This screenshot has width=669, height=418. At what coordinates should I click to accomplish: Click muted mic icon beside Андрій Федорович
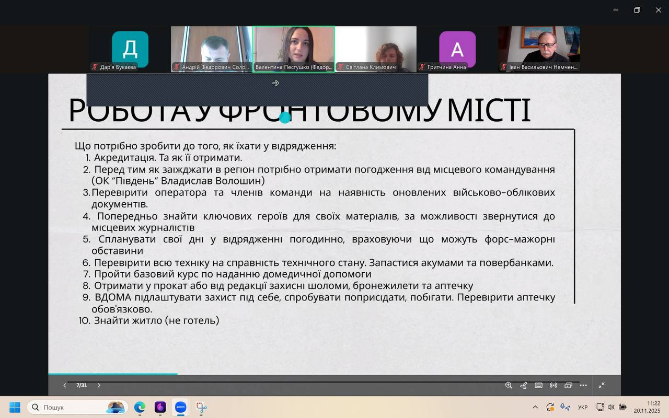point(177,67)
